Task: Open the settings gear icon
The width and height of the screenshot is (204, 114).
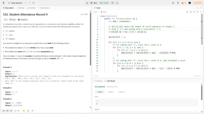Action: (178, 3)
